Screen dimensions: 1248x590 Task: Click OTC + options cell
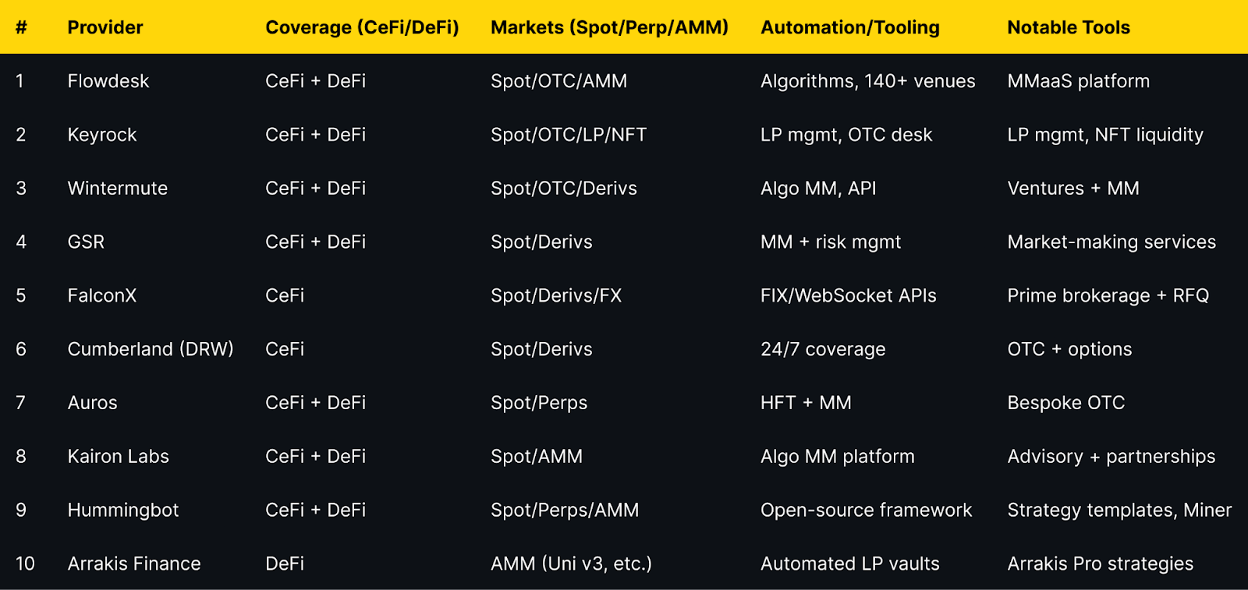click(1069, 349)
